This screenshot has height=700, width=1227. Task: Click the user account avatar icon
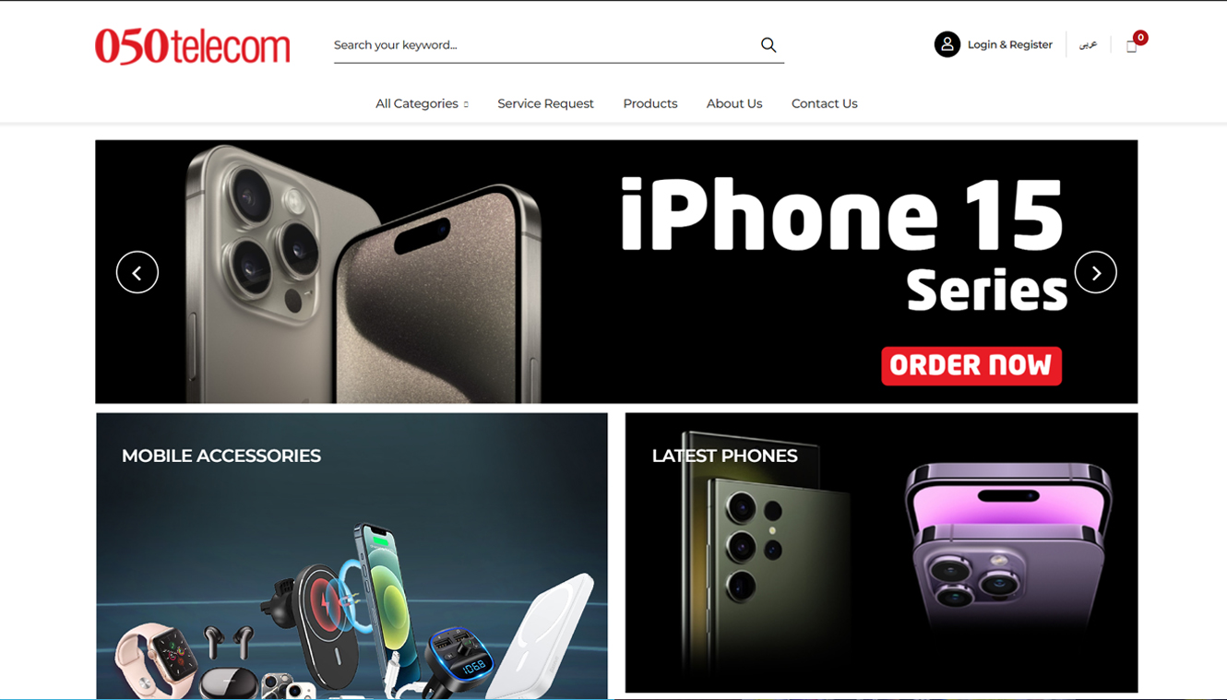tap(947, 44)
